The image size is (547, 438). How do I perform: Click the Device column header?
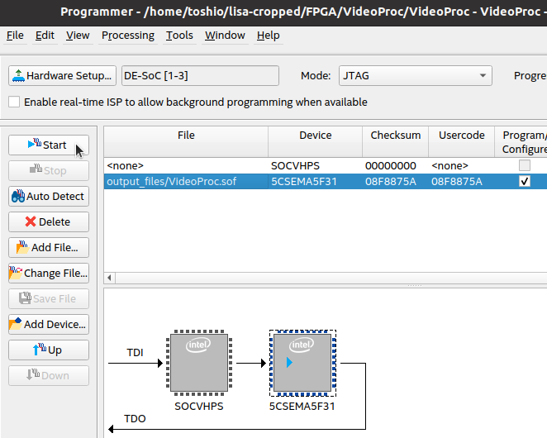[x=316, y=142]
